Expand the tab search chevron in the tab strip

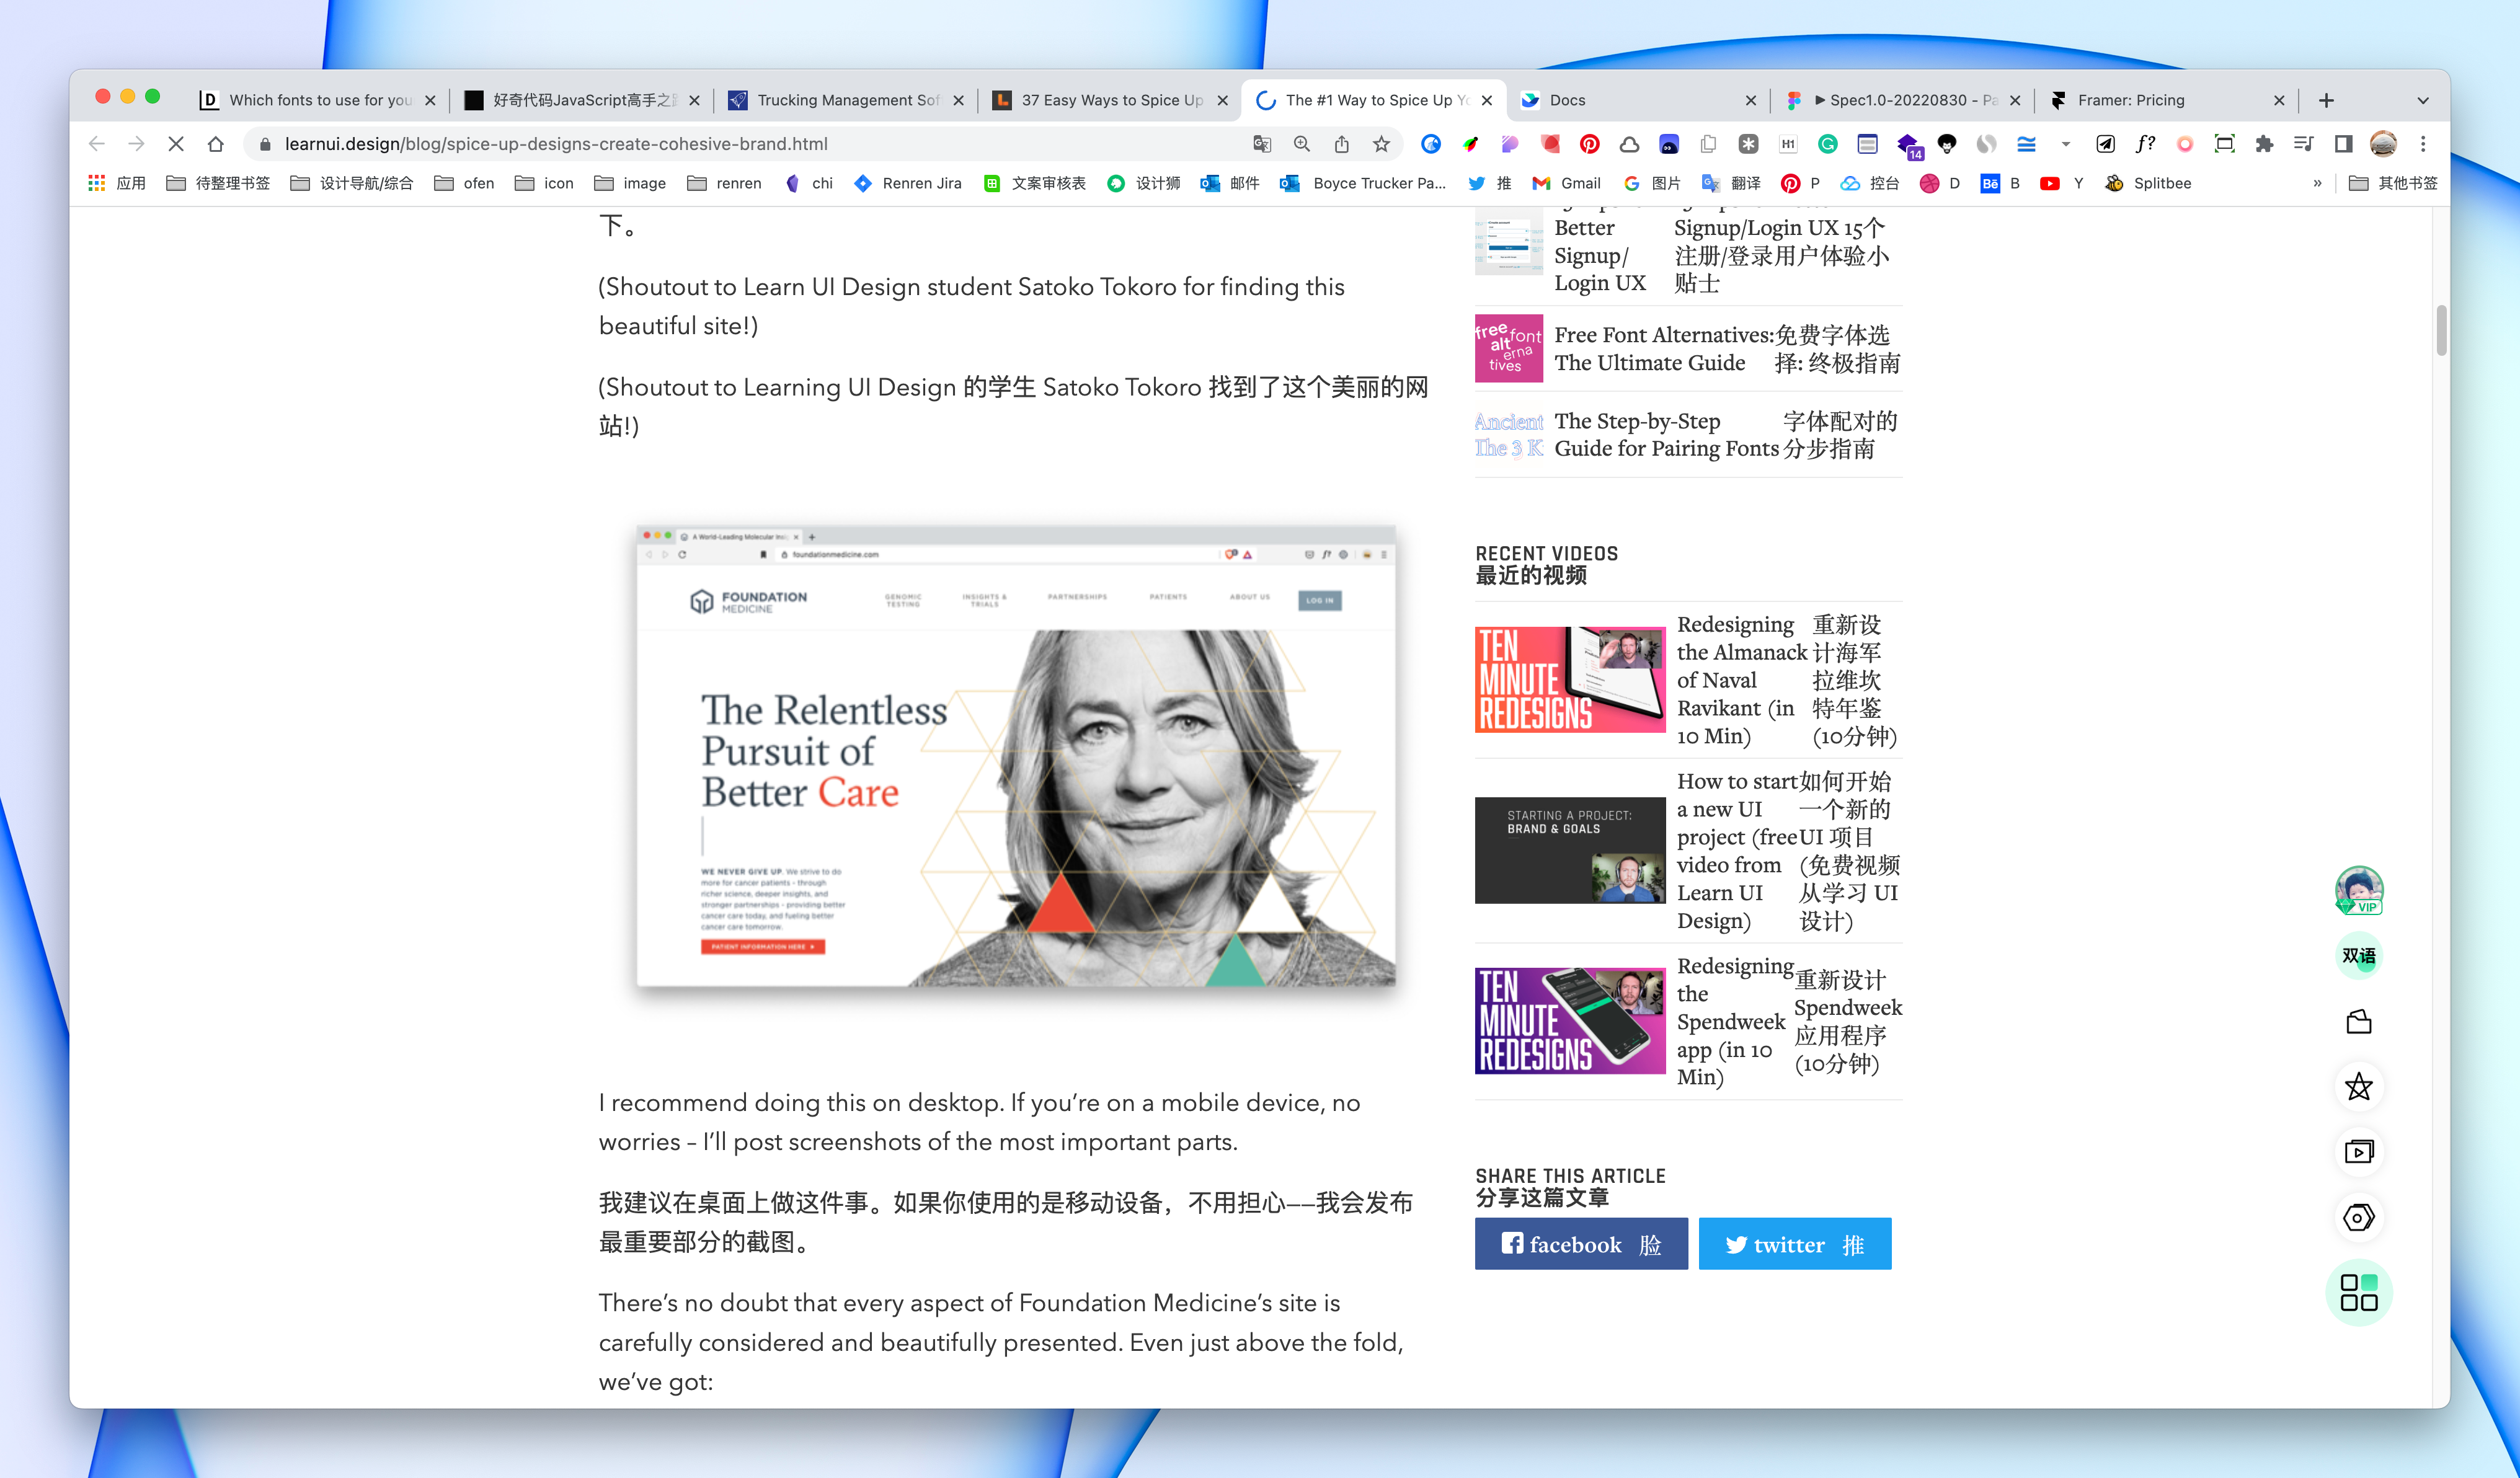pyautogui.click(x=2422, y=100)
